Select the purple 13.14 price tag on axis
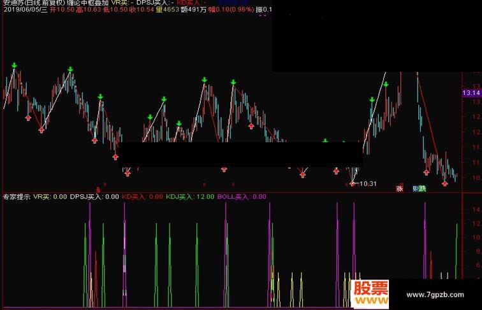The image size is (482, 310). pos(472,93)
